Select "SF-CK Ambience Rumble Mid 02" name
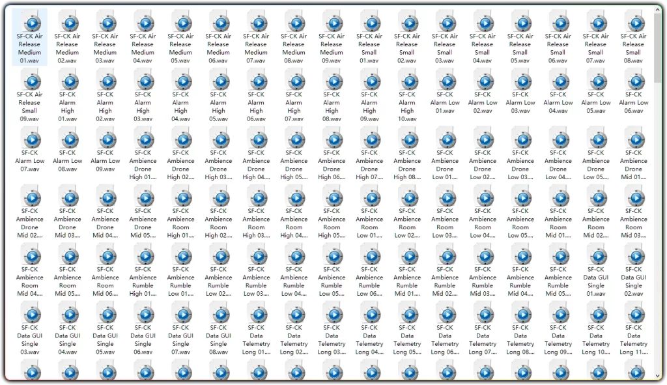This screenshot has height=385, width=667. point(445,281)
